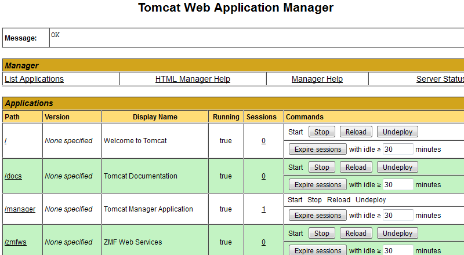Undeploy the Welcome to Tomcat application
This screenshot has height=255, width=464.
397,132
